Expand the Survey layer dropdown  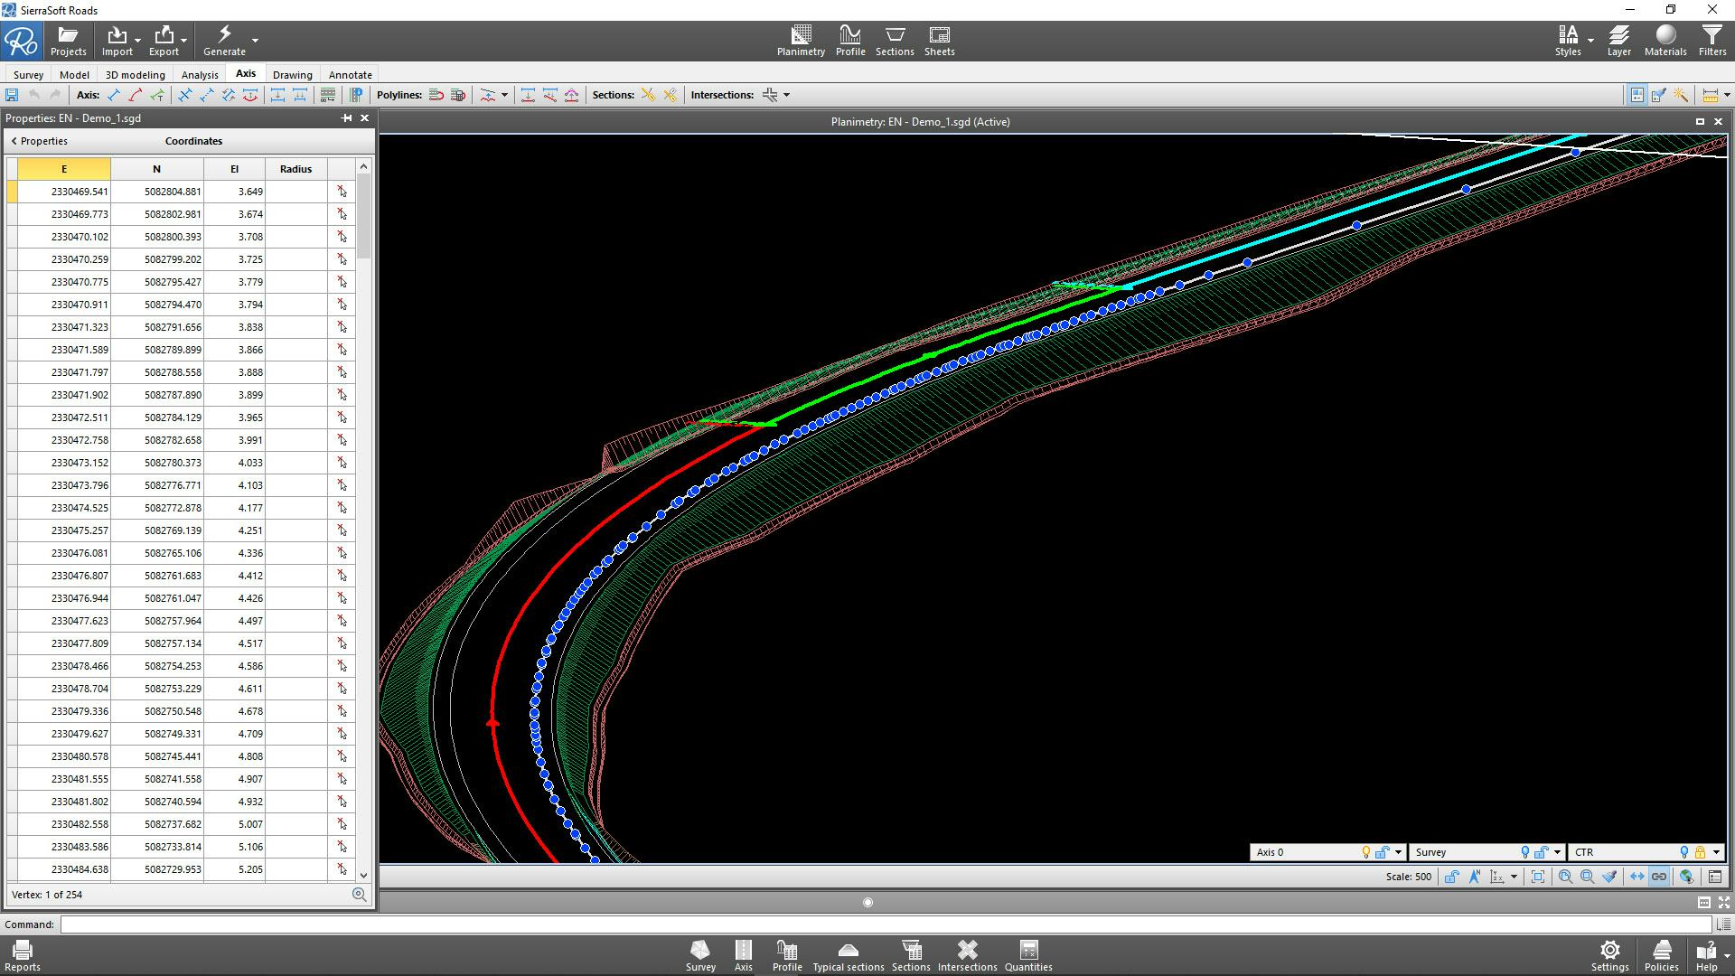pyautogui.click(x=1557, y=852)
